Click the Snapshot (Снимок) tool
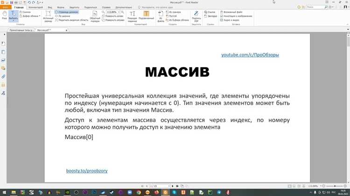This screenshot has width=350, height=196. click(25, 12)
